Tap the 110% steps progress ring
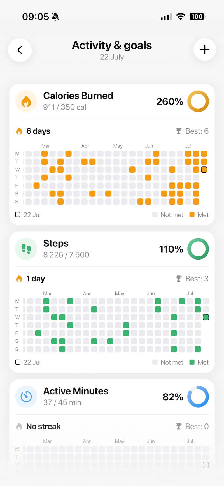The width and height of the screenshot is (224, 486). [198, 249]
